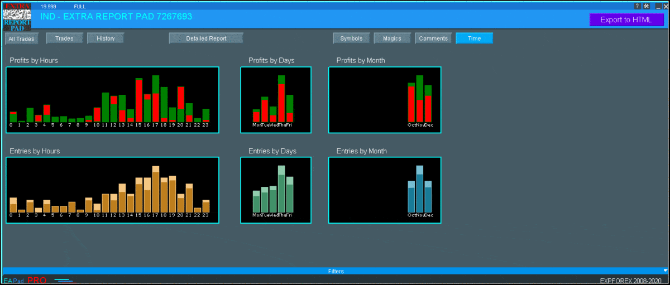
Task: Click the Filters dropdown arrow
Action: pos(664,270)
